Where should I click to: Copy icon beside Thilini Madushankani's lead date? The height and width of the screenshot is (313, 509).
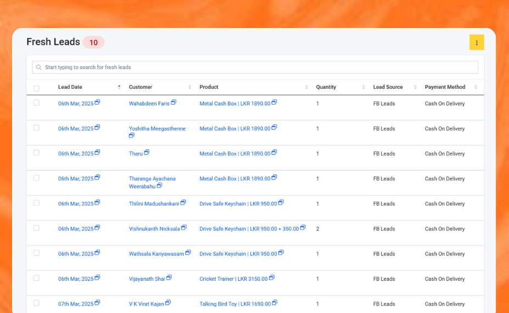(x=98, y=202)
